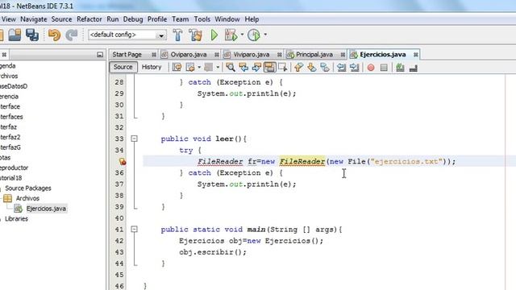The image size is (516, 290).
Task: Toggle Highlight Search in editor toolbar
Action: (x=269, y=68)
